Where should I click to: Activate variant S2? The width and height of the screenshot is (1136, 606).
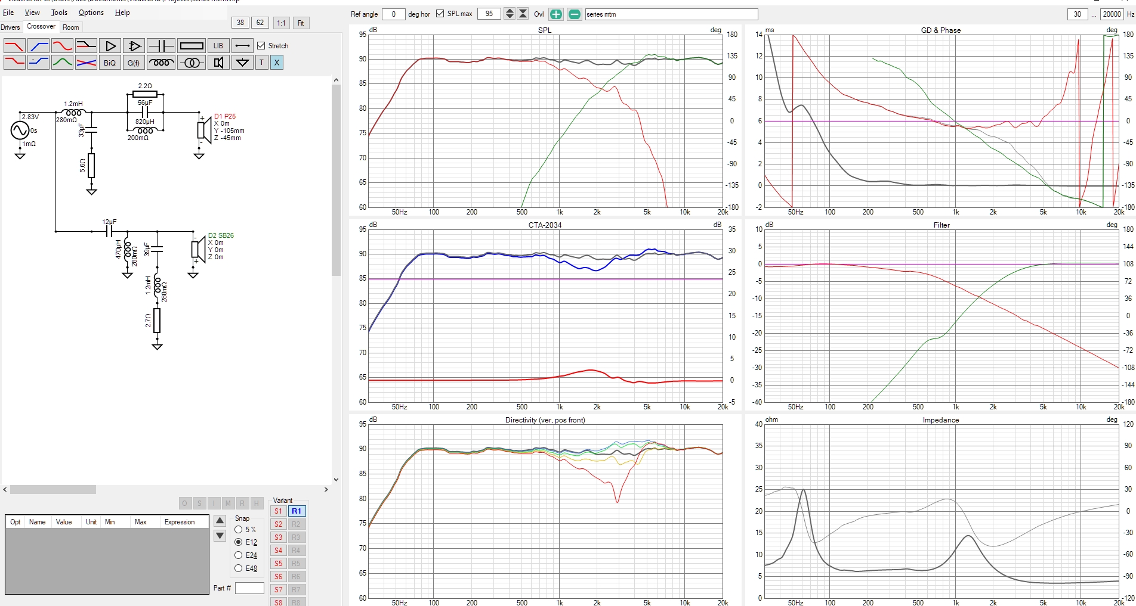tap(278, 524)
